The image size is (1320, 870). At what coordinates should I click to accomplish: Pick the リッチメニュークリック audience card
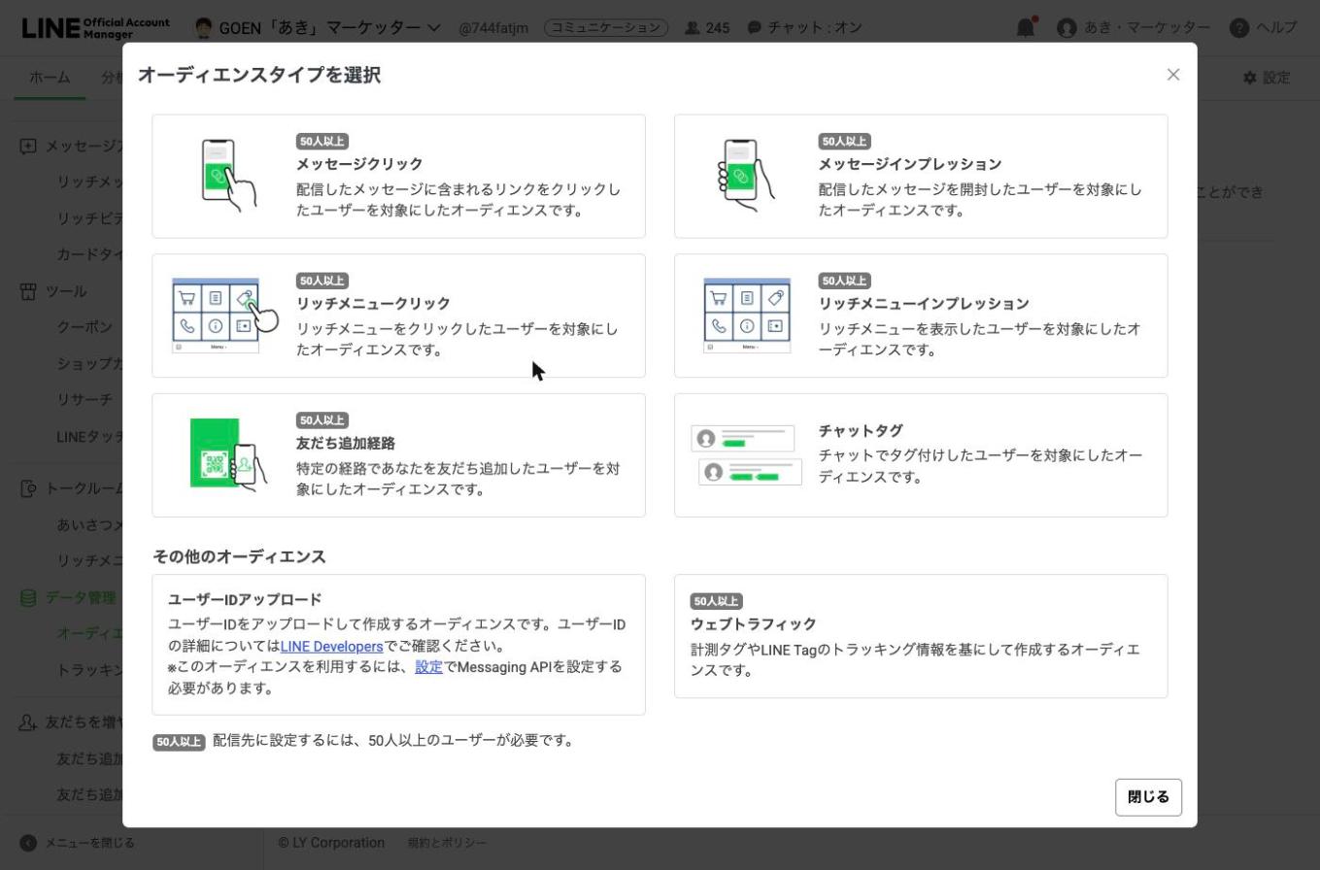coord(398,316)
